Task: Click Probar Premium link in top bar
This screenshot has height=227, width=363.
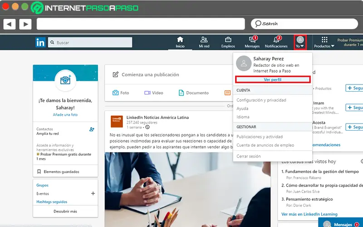Action: point(350,42)
